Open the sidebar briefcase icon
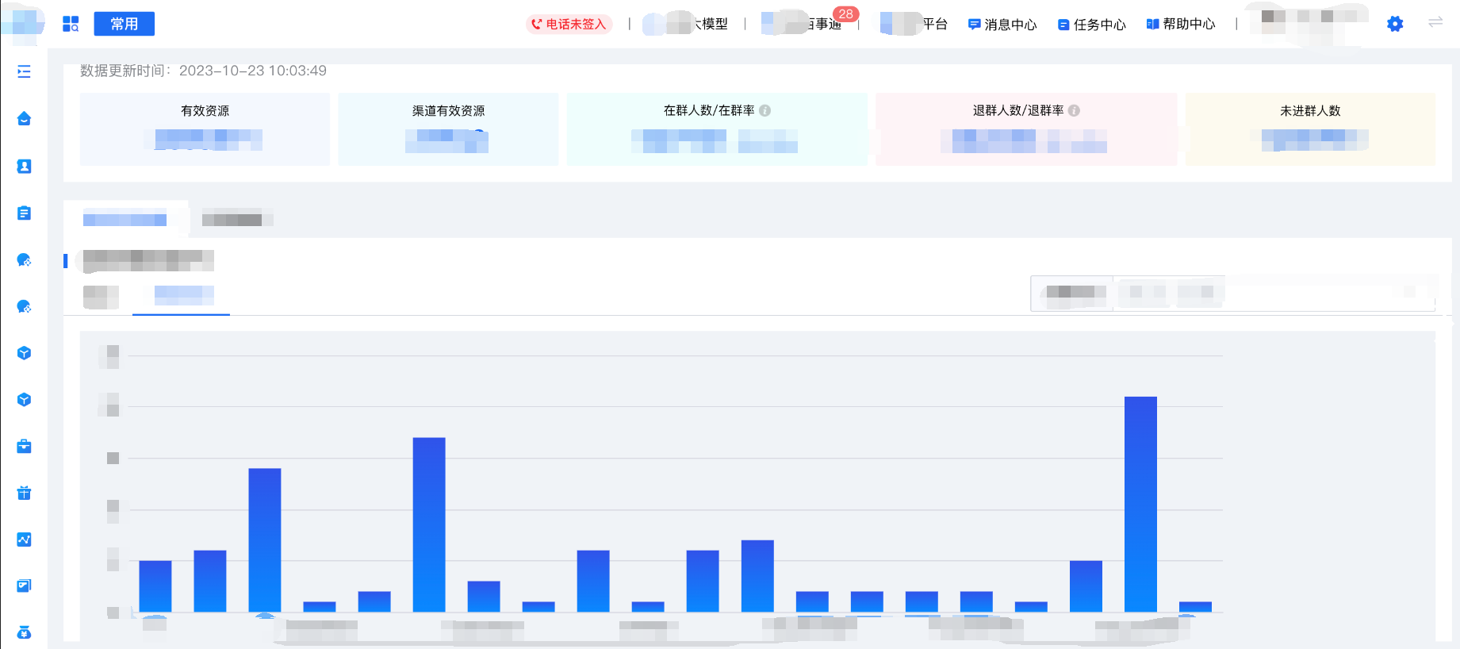 tap(24, 446)
